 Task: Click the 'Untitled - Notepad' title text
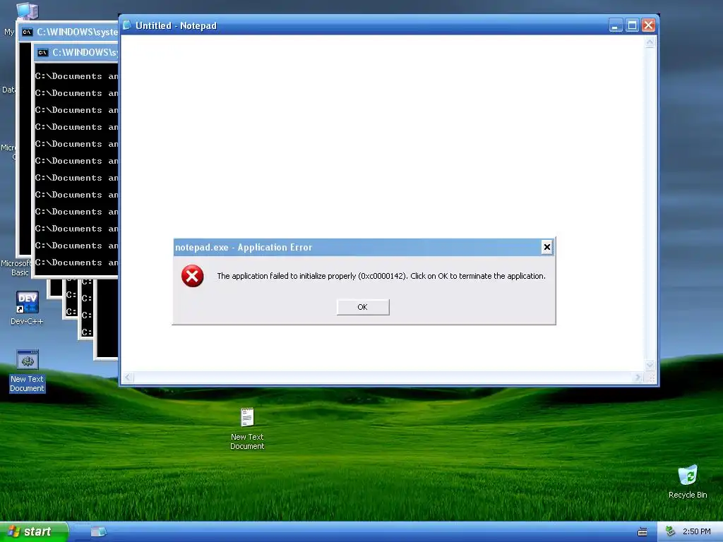click(x=176, y=26)
